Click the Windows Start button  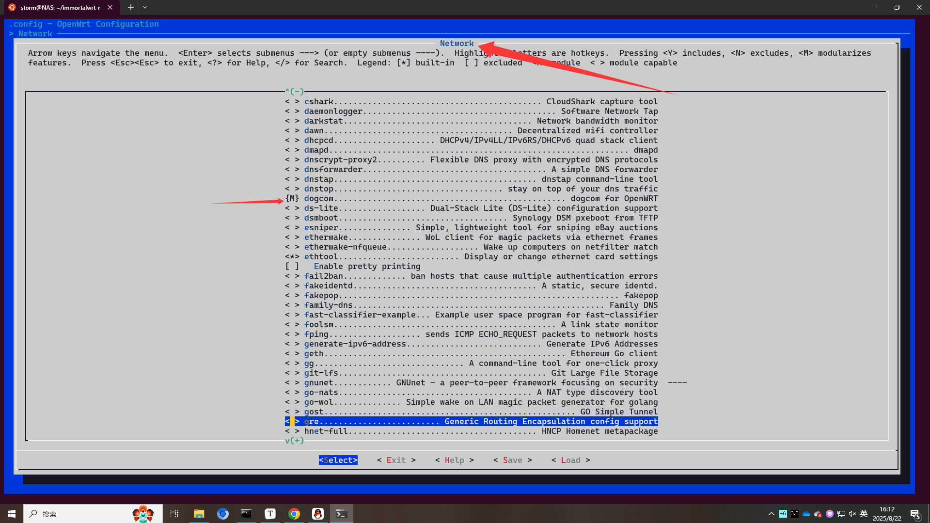(x=12, y=514)
